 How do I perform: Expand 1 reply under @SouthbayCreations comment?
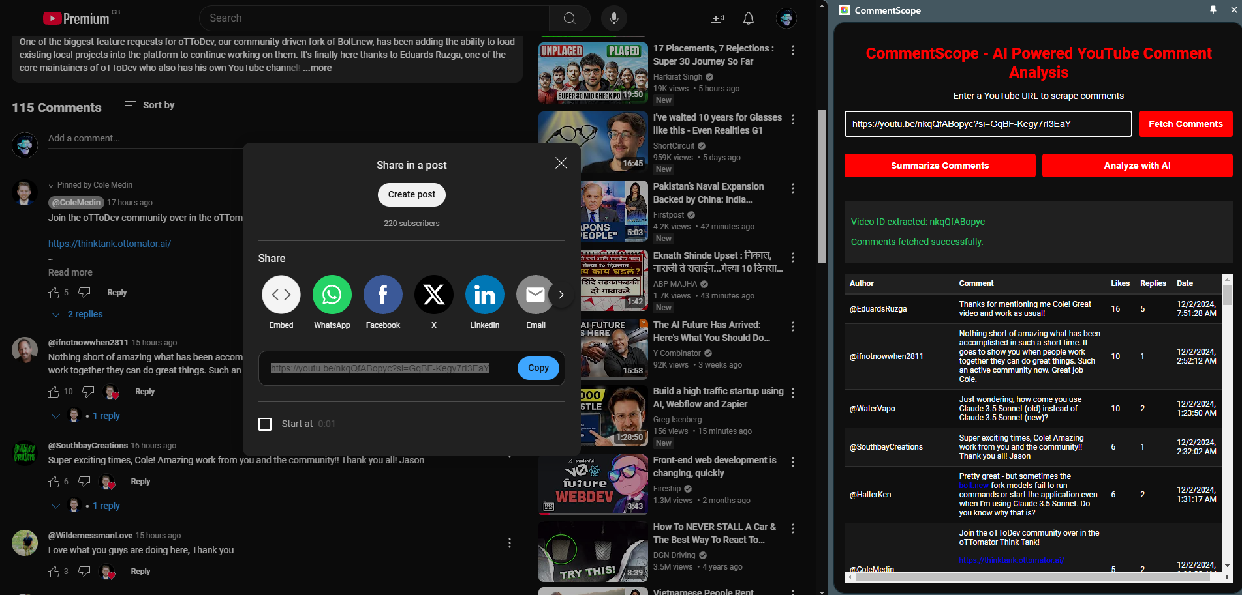[x=86, y=506]
